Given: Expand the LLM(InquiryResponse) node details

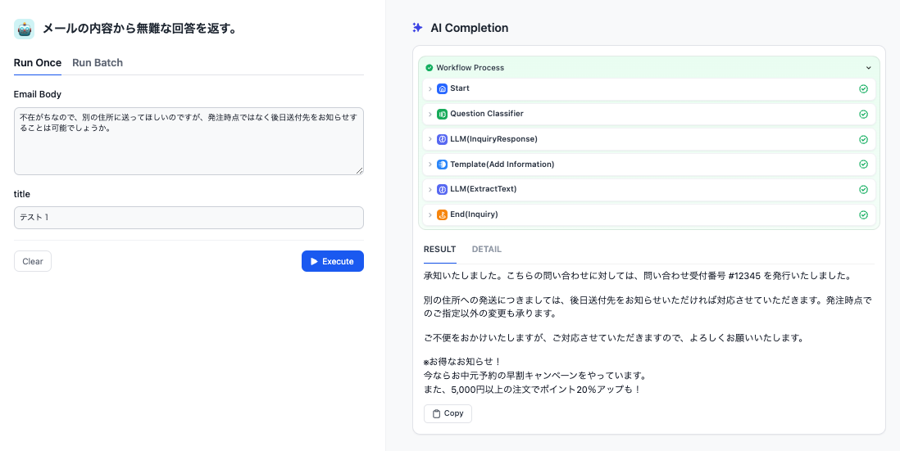Looking at the screenshot, I should (430, 139).
